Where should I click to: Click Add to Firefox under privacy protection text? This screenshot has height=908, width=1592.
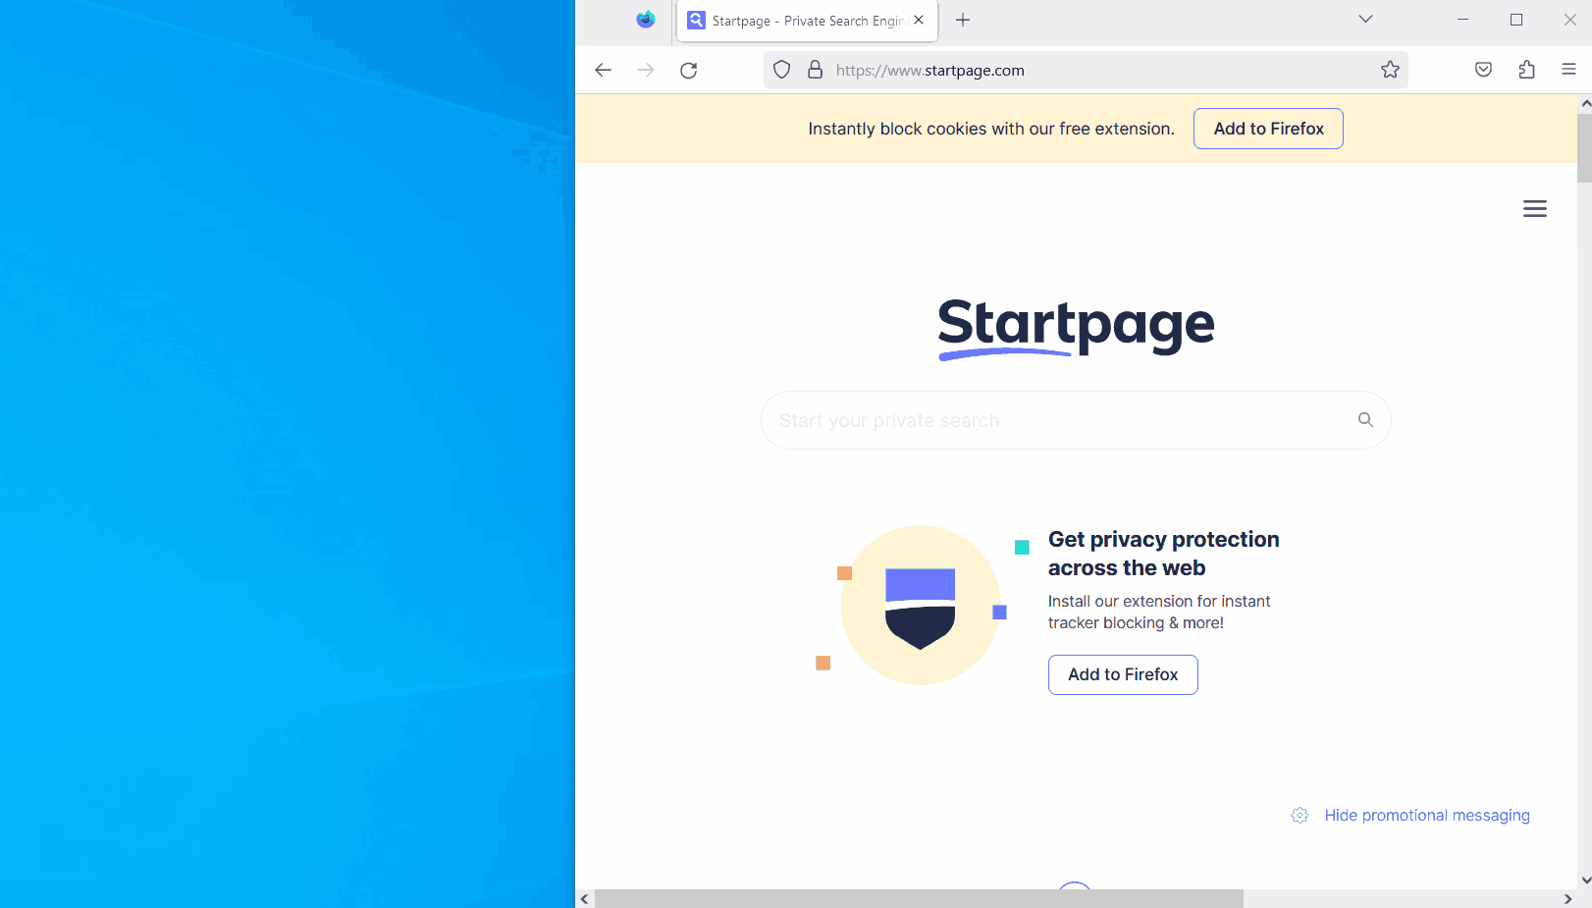1122,674
